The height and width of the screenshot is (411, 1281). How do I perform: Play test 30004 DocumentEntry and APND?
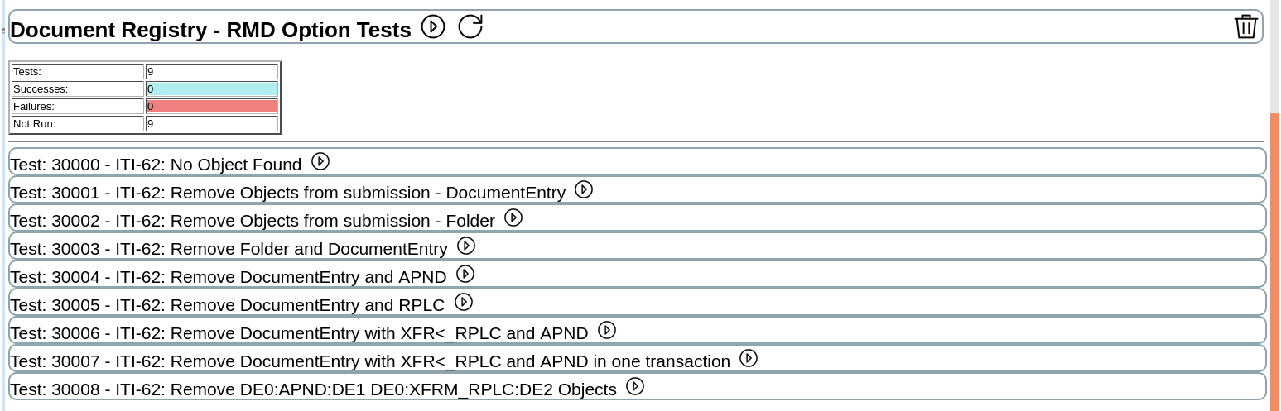[465, 275]
